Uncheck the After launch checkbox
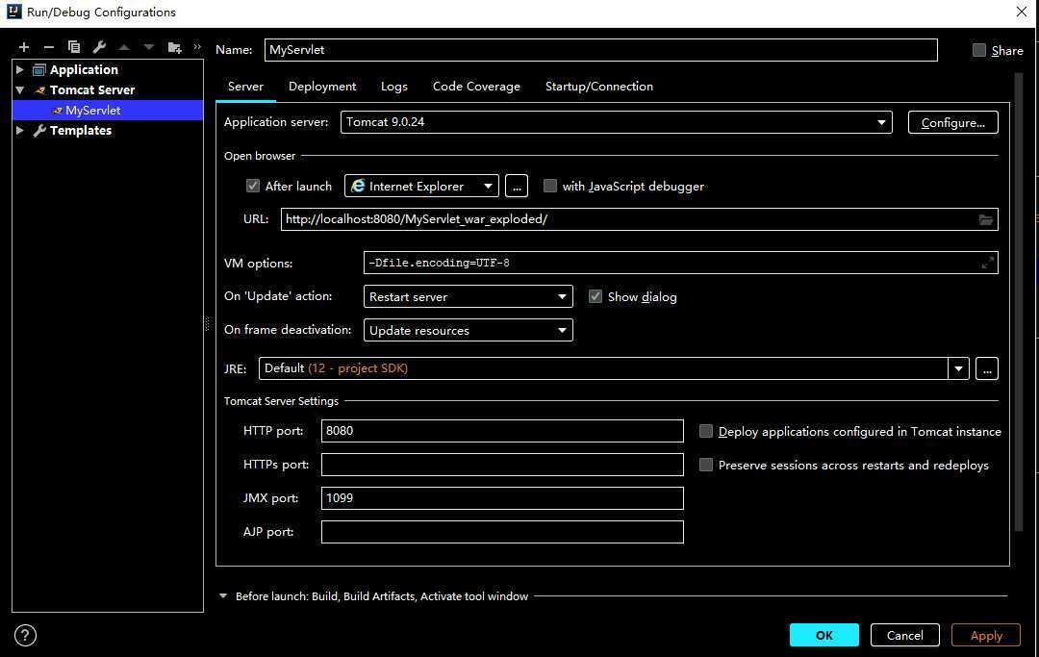This screenshot has width=1039, height=657. (x=253, y=186)
